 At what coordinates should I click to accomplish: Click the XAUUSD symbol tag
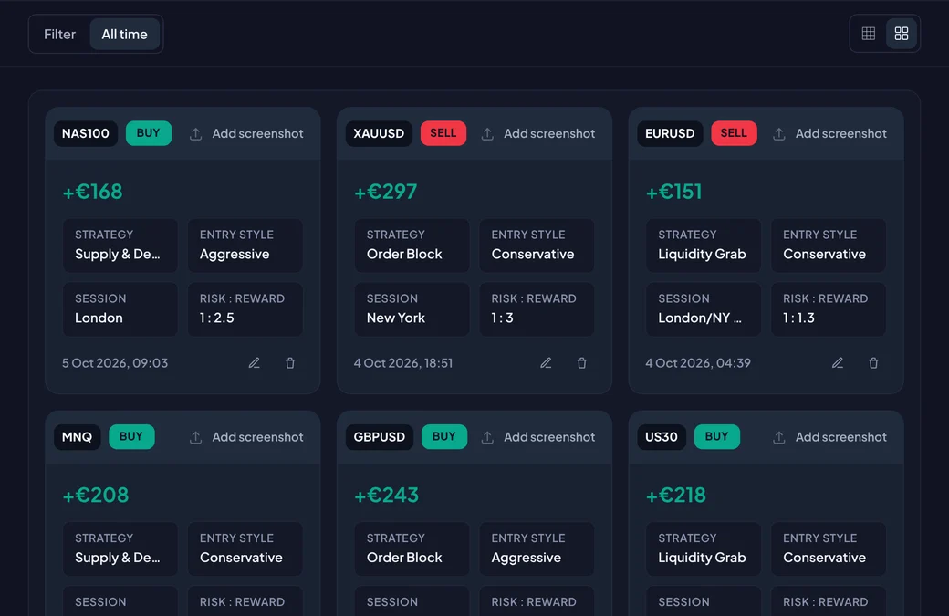click(x=379, y=134)
